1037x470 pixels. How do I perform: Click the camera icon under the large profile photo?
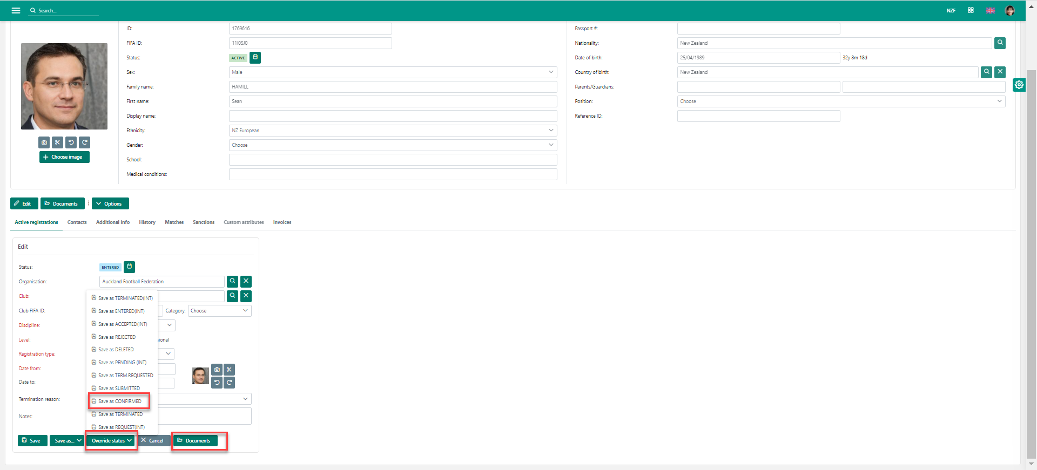(x=44, y=142)
